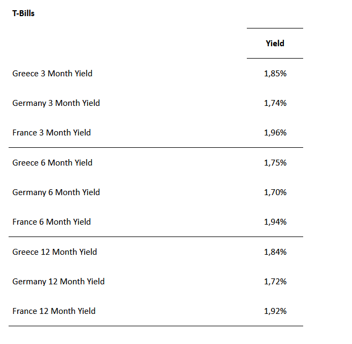
Task: Select the 1,84% yield value
Action: click(275, 252)
